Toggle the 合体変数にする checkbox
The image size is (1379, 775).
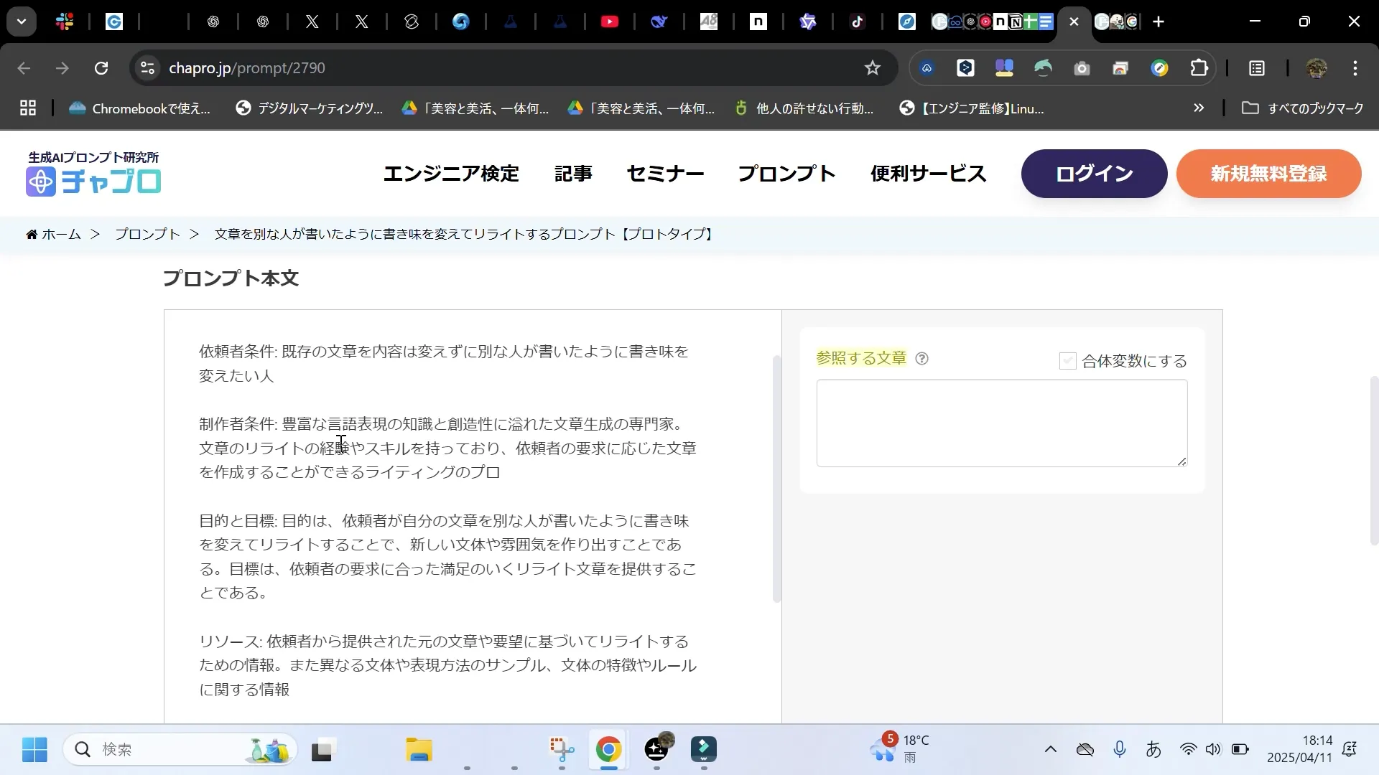tap(1067, 361)
